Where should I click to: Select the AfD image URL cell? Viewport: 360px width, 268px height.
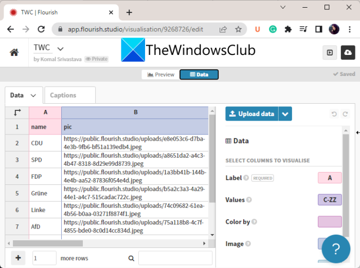tap(135, 227)
